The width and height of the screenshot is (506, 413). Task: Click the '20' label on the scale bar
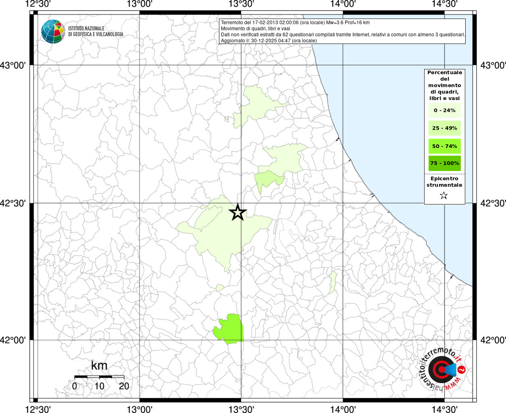click(124, 386)
